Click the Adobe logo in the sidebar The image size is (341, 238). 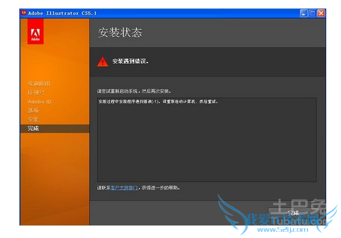pyautogui.click(x=35, y=32)
